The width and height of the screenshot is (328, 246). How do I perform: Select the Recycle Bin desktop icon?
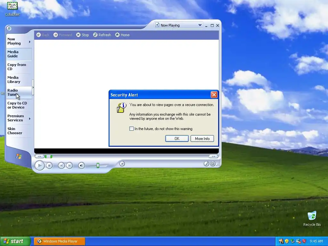tap(312, 219)
